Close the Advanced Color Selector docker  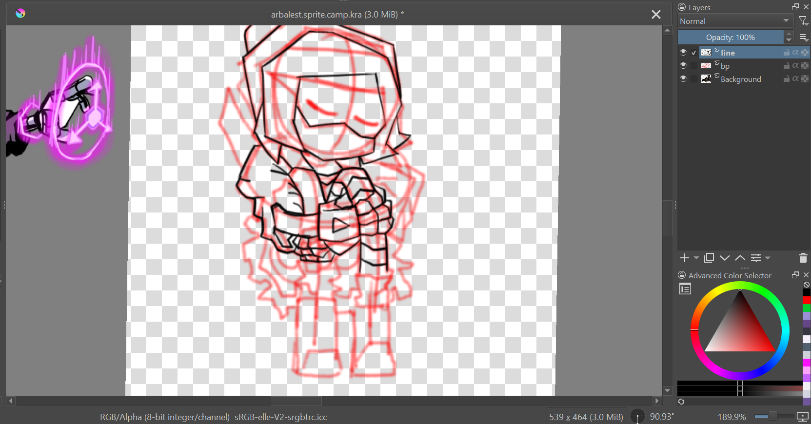click(x=806, y=275)
